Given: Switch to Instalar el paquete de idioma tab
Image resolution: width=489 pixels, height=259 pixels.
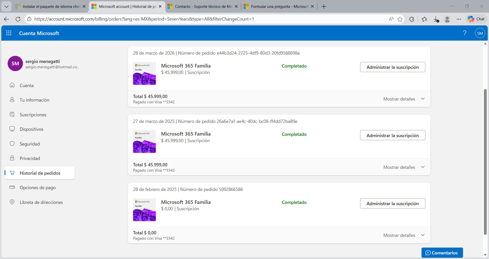Looking at the screenshot, I should [50, 7].
